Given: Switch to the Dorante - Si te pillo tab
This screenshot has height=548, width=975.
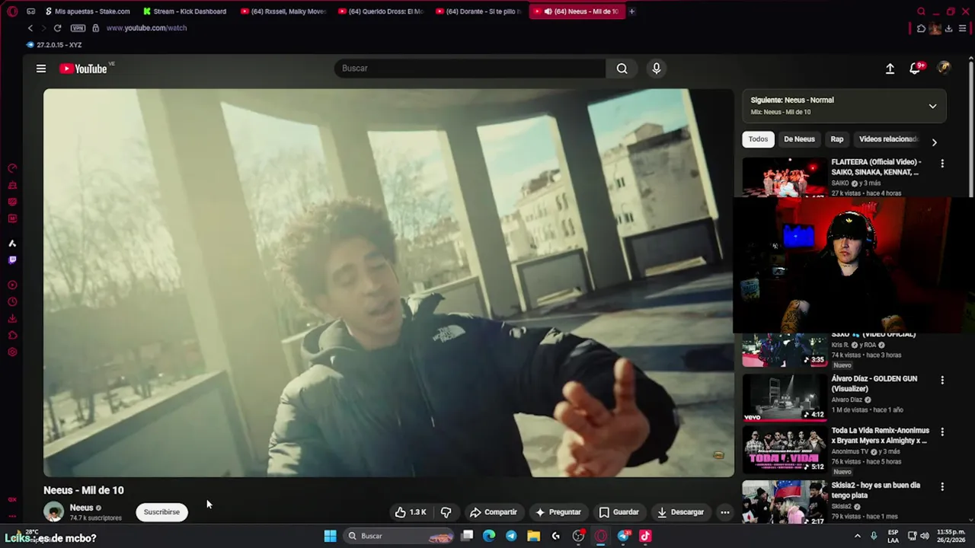Looking at the screenshot, I should coord(478,11).
